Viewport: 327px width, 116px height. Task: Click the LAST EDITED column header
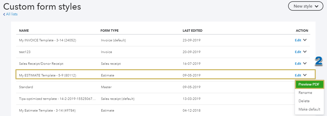(x=192, y=31)
